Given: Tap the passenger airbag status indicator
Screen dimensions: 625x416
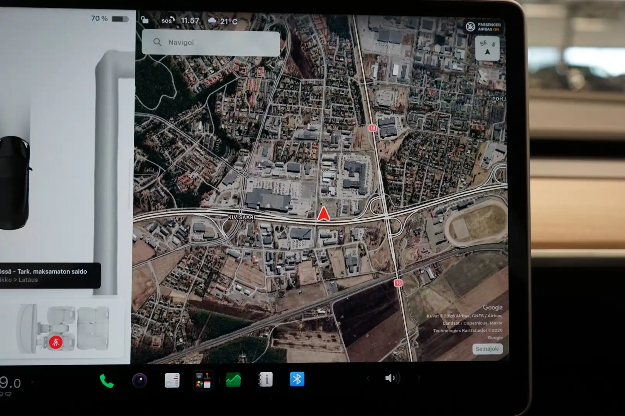Looking at the screenshot, I should click(x=484, y=27).
